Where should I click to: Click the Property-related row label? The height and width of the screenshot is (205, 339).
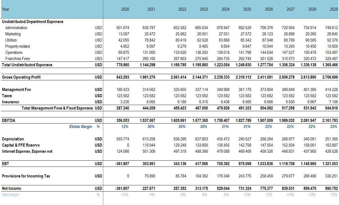point(17,46)
